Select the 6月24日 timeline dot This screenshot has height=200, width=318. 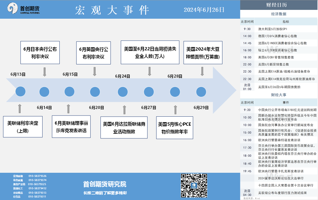click(x=123, y=92)
